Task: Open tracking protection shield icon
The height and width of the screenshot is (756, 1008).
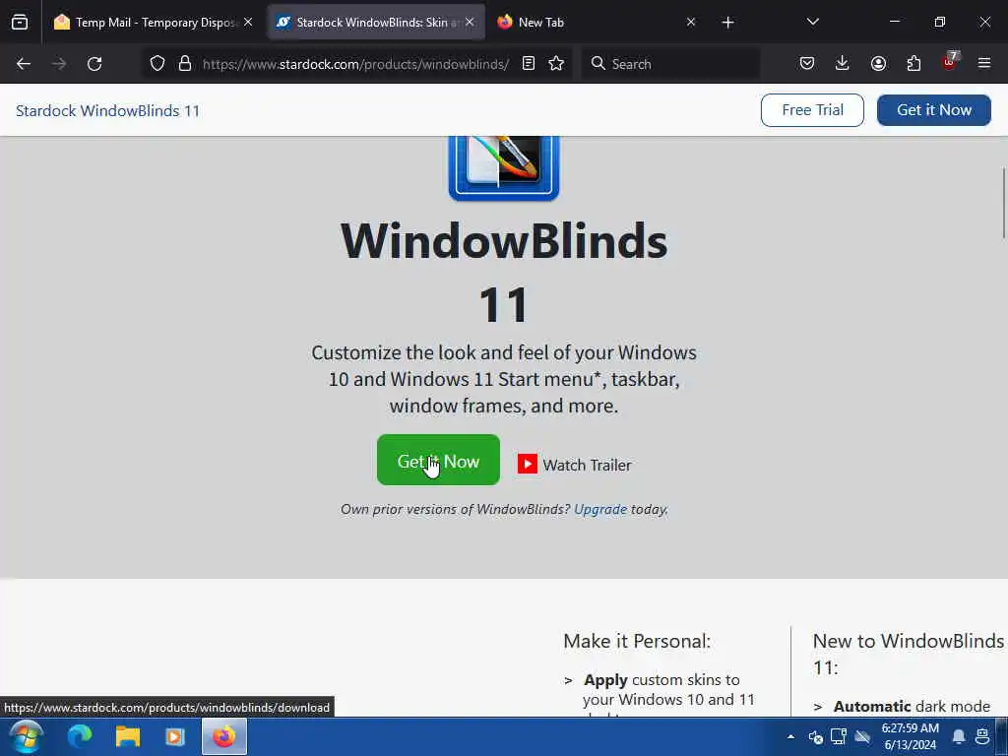Action: (157, 64)
